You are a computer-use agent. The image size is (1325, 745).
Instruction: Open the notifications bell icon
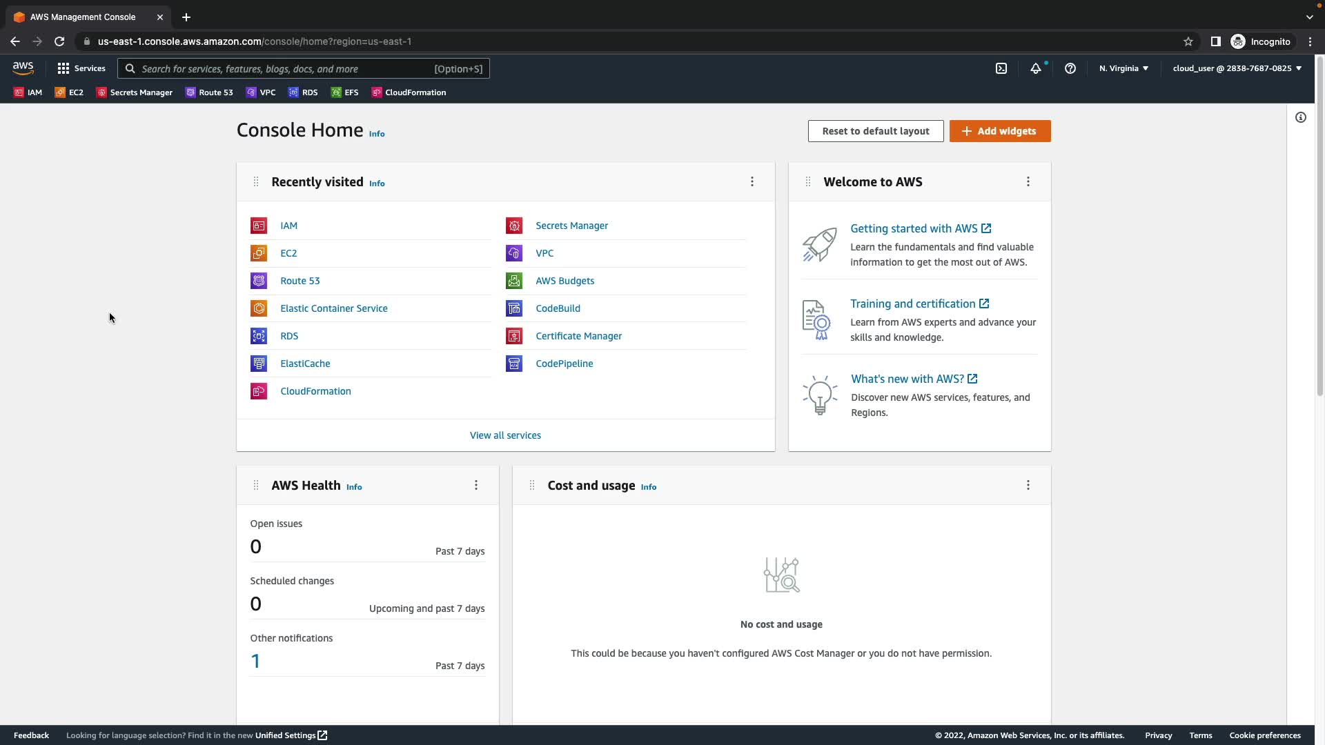(1035, 68)
